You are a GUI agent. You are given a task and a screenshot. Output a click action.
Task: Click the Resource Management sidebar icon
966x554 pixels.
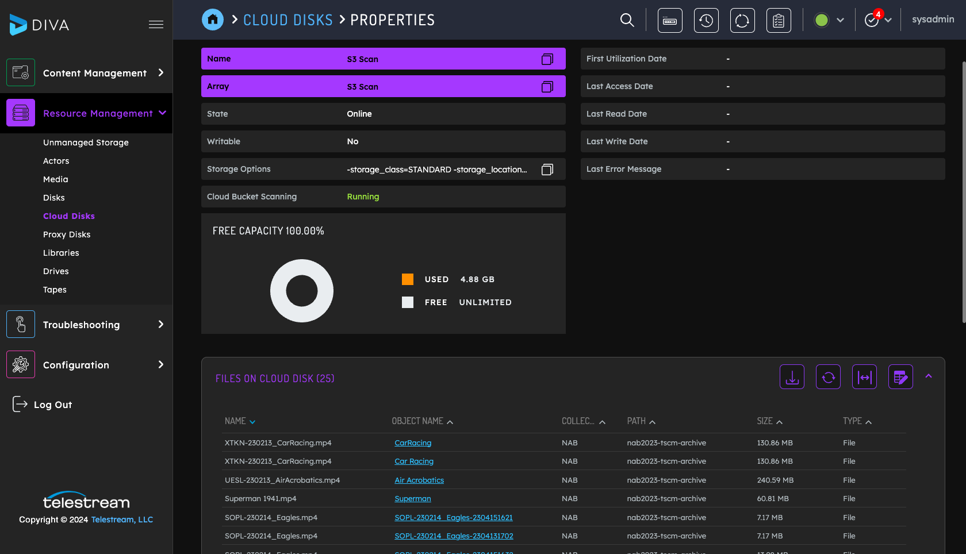click(x=21, y=113)
